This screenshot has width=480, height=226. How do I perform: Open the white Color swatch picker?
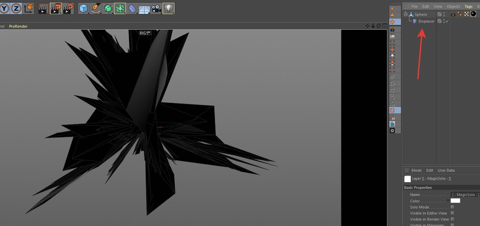point(456,201)
